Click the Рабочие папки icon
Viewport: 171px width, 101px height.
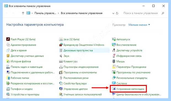(8, 78)
